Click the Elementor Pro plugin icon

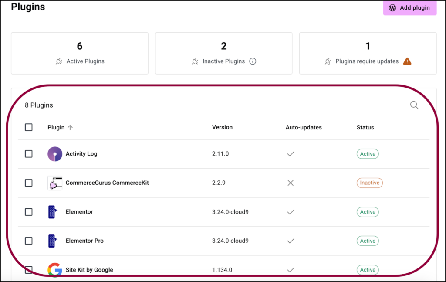[x=53, y=241]
